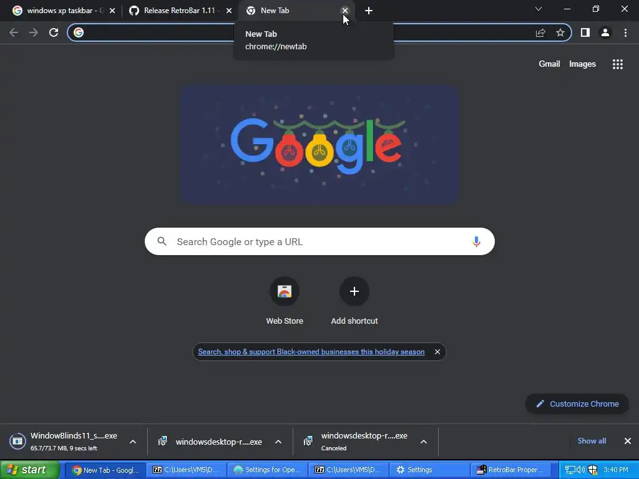Reload the current page
Screen dimensions: 639x479
click(x=54, y=32)
